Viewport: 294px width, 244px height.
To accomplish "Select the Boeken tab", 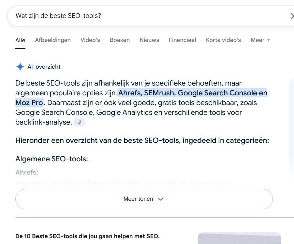I will pos(120,40).
